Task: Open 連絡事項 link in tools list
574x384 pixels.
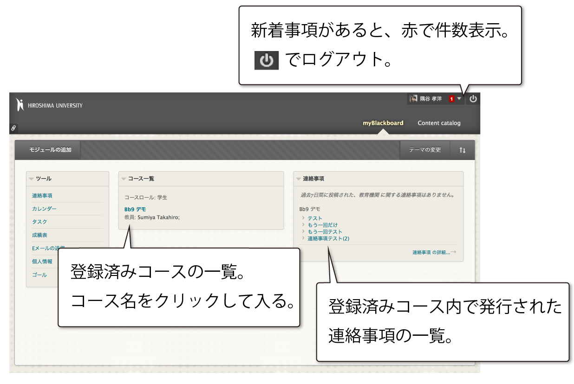Action: pos(42,196)
